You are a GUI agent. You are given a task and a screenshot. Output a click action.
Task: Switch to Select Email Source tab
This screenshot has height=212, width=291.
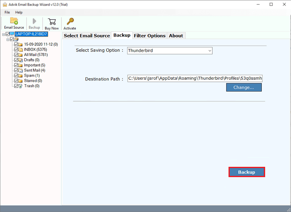point(87,36)
